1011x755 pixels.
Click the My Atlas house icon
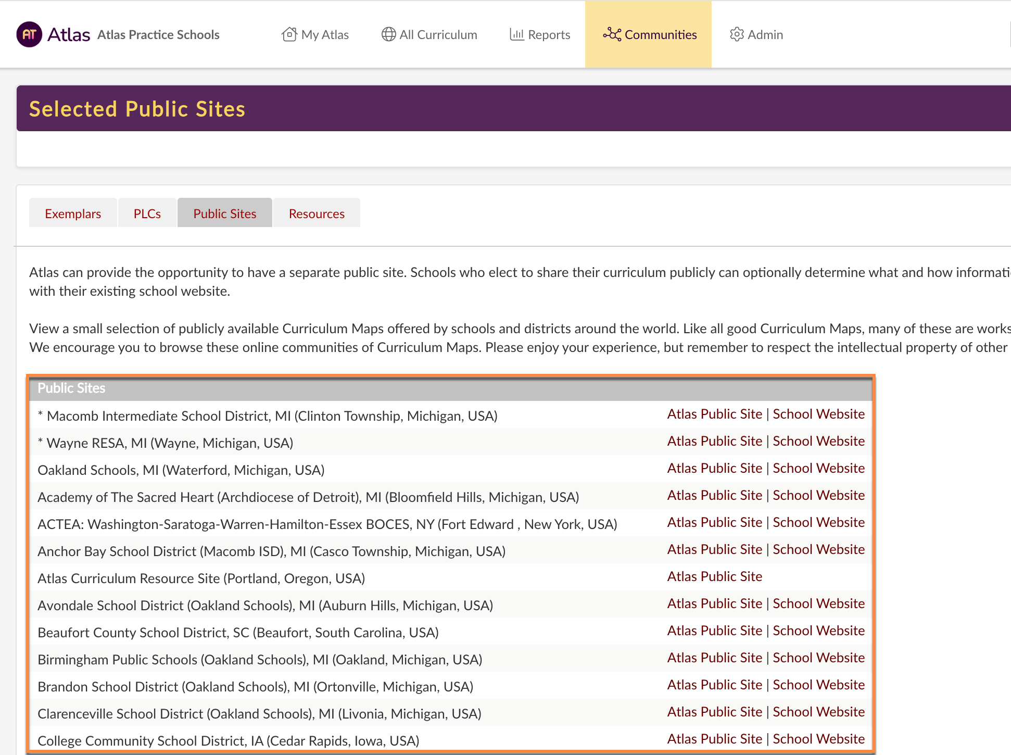[289, 34]
